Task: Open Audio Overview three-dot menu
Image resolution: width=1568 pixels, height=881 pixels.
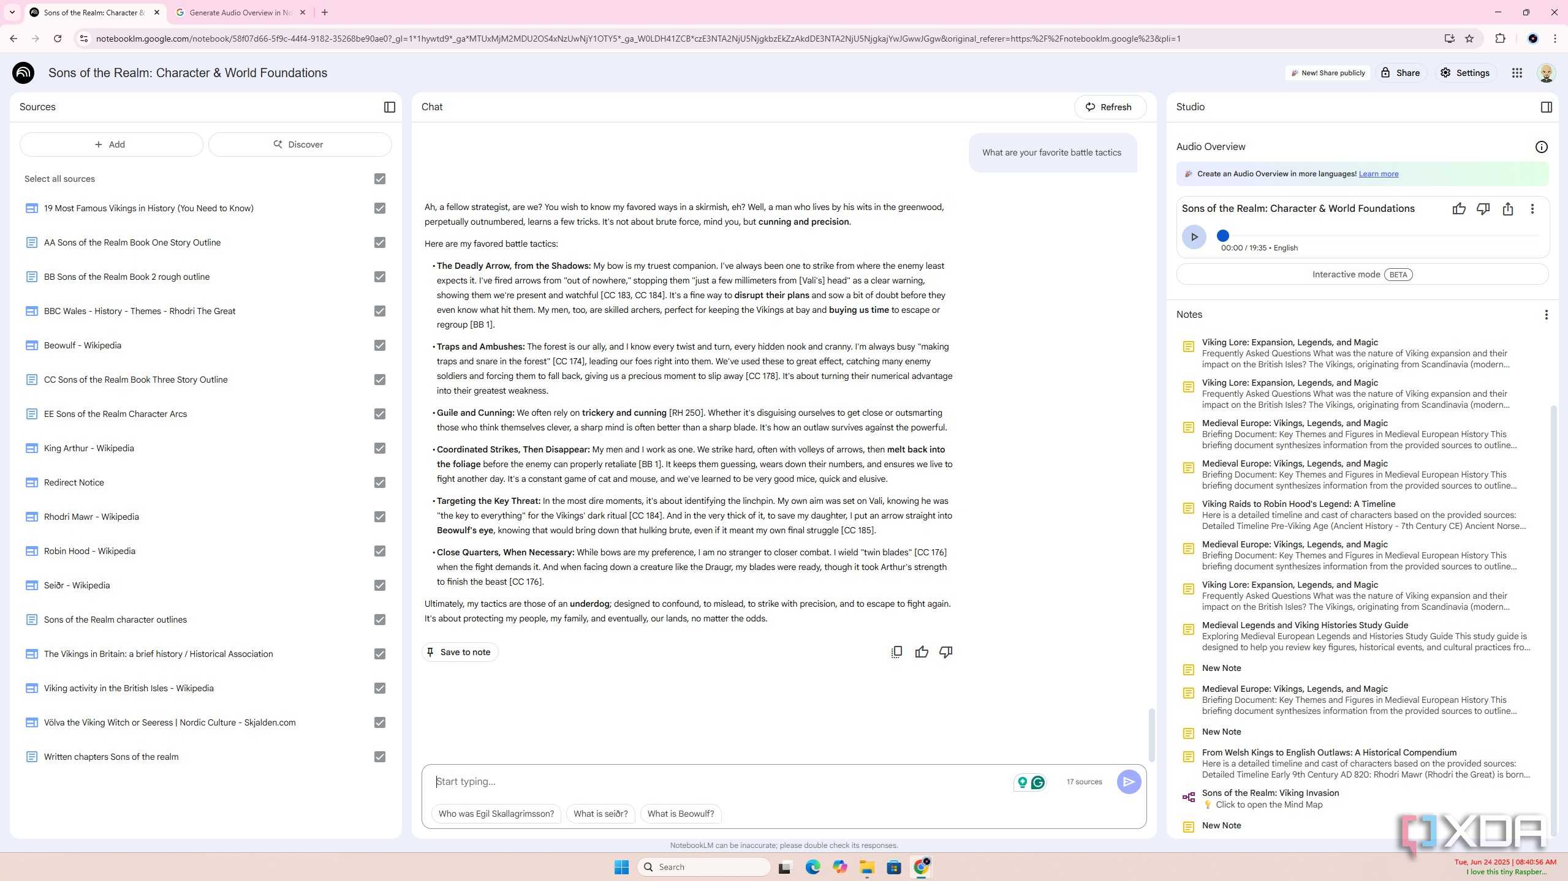Action: [1532, 209]
